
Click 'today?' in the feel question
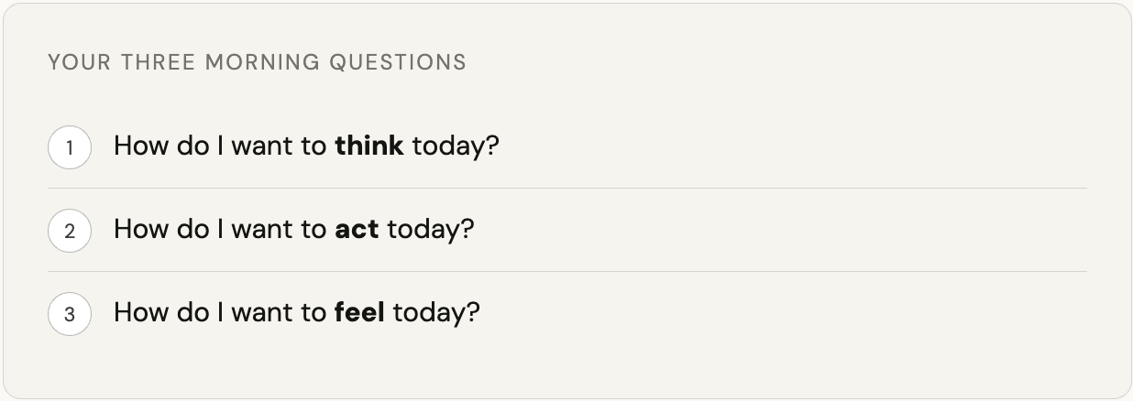tap(436, 313)
